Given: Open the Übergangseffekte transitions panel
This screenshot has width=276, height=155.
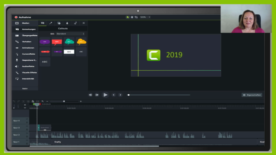Looking at the screenshot, I should click(x=25, y=35).
